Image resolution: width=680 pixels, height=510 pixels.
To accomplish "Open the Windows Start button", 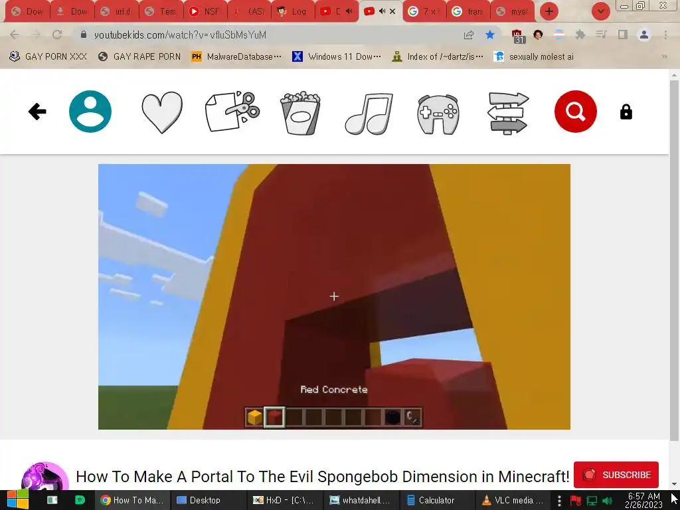I will coord(17,500).
